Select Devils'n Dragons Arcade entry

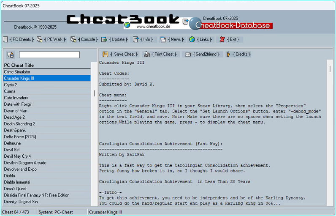pos(47,163)
